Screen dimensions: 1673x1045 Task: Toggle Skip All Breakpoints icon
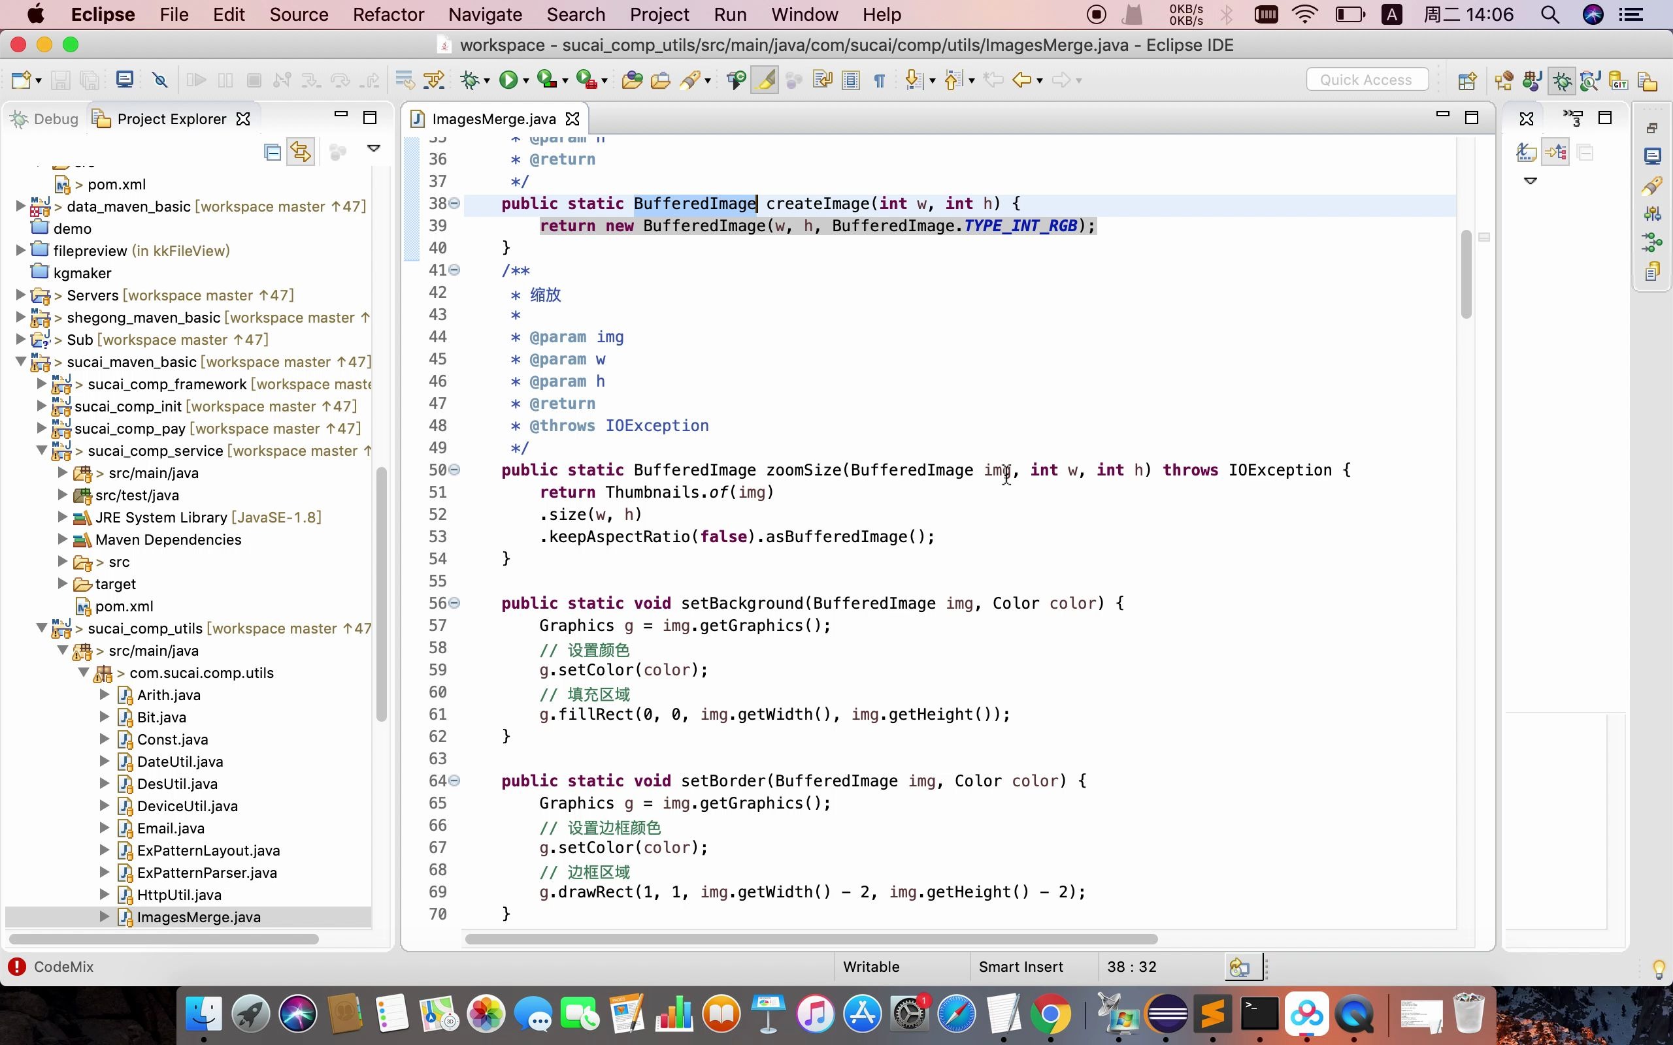click(x=160, y=80)
